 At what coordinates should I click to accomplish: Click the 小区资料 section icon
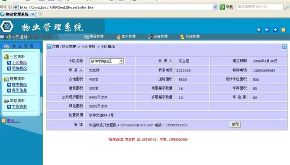coord(6,57)
